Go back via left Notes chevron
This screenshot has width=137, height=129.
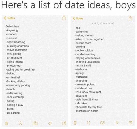coord(5,18)
